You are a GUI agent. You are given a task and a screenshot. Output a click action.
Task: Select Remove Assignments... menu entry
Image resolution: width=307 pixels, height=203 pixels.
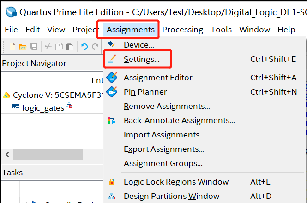tap(205, 106)
